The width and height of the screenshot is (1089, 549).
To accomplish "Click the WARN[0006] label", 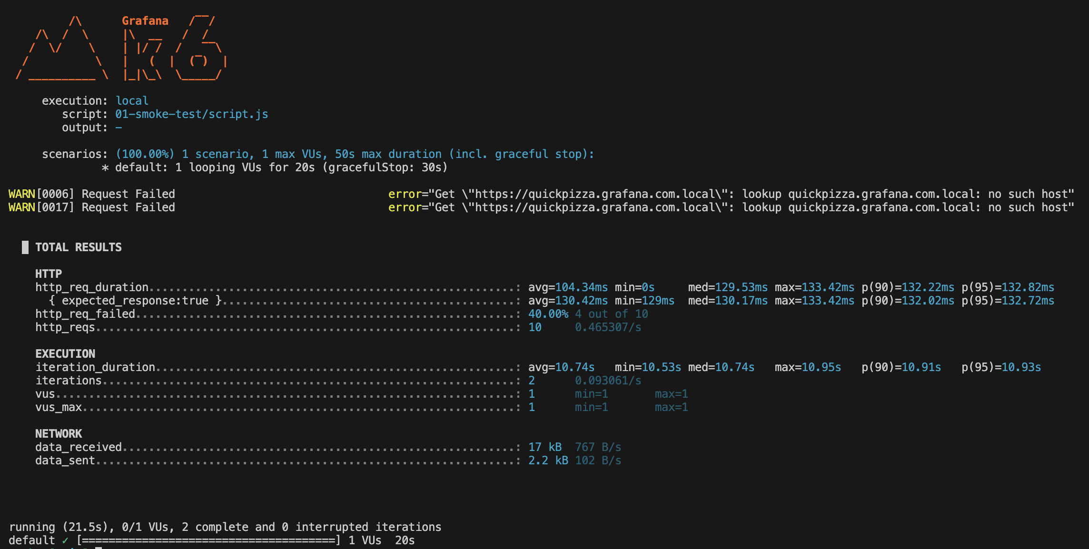I will pyautogui.click(x=41, y=194).
